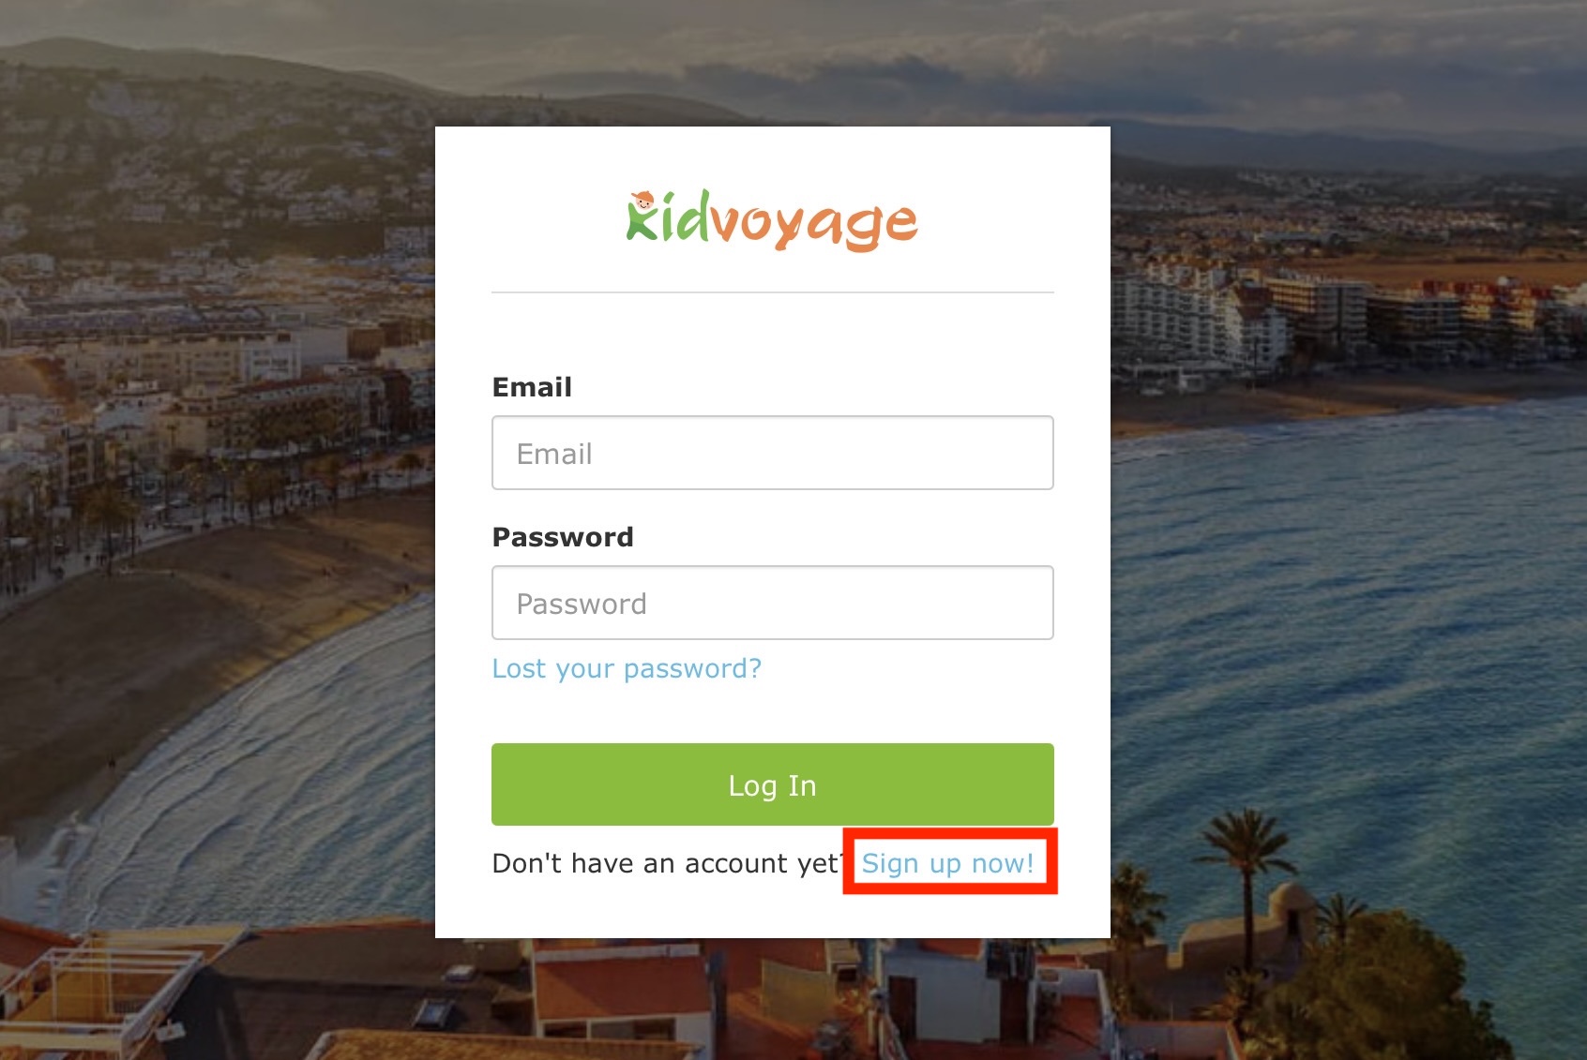
Task: Open the "Lost your password?" link
Action: pyautogui.click(x=627, y=668)
